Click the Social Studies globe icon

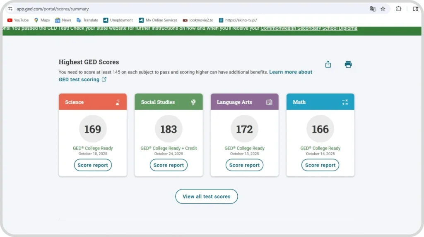pos(193,102)
